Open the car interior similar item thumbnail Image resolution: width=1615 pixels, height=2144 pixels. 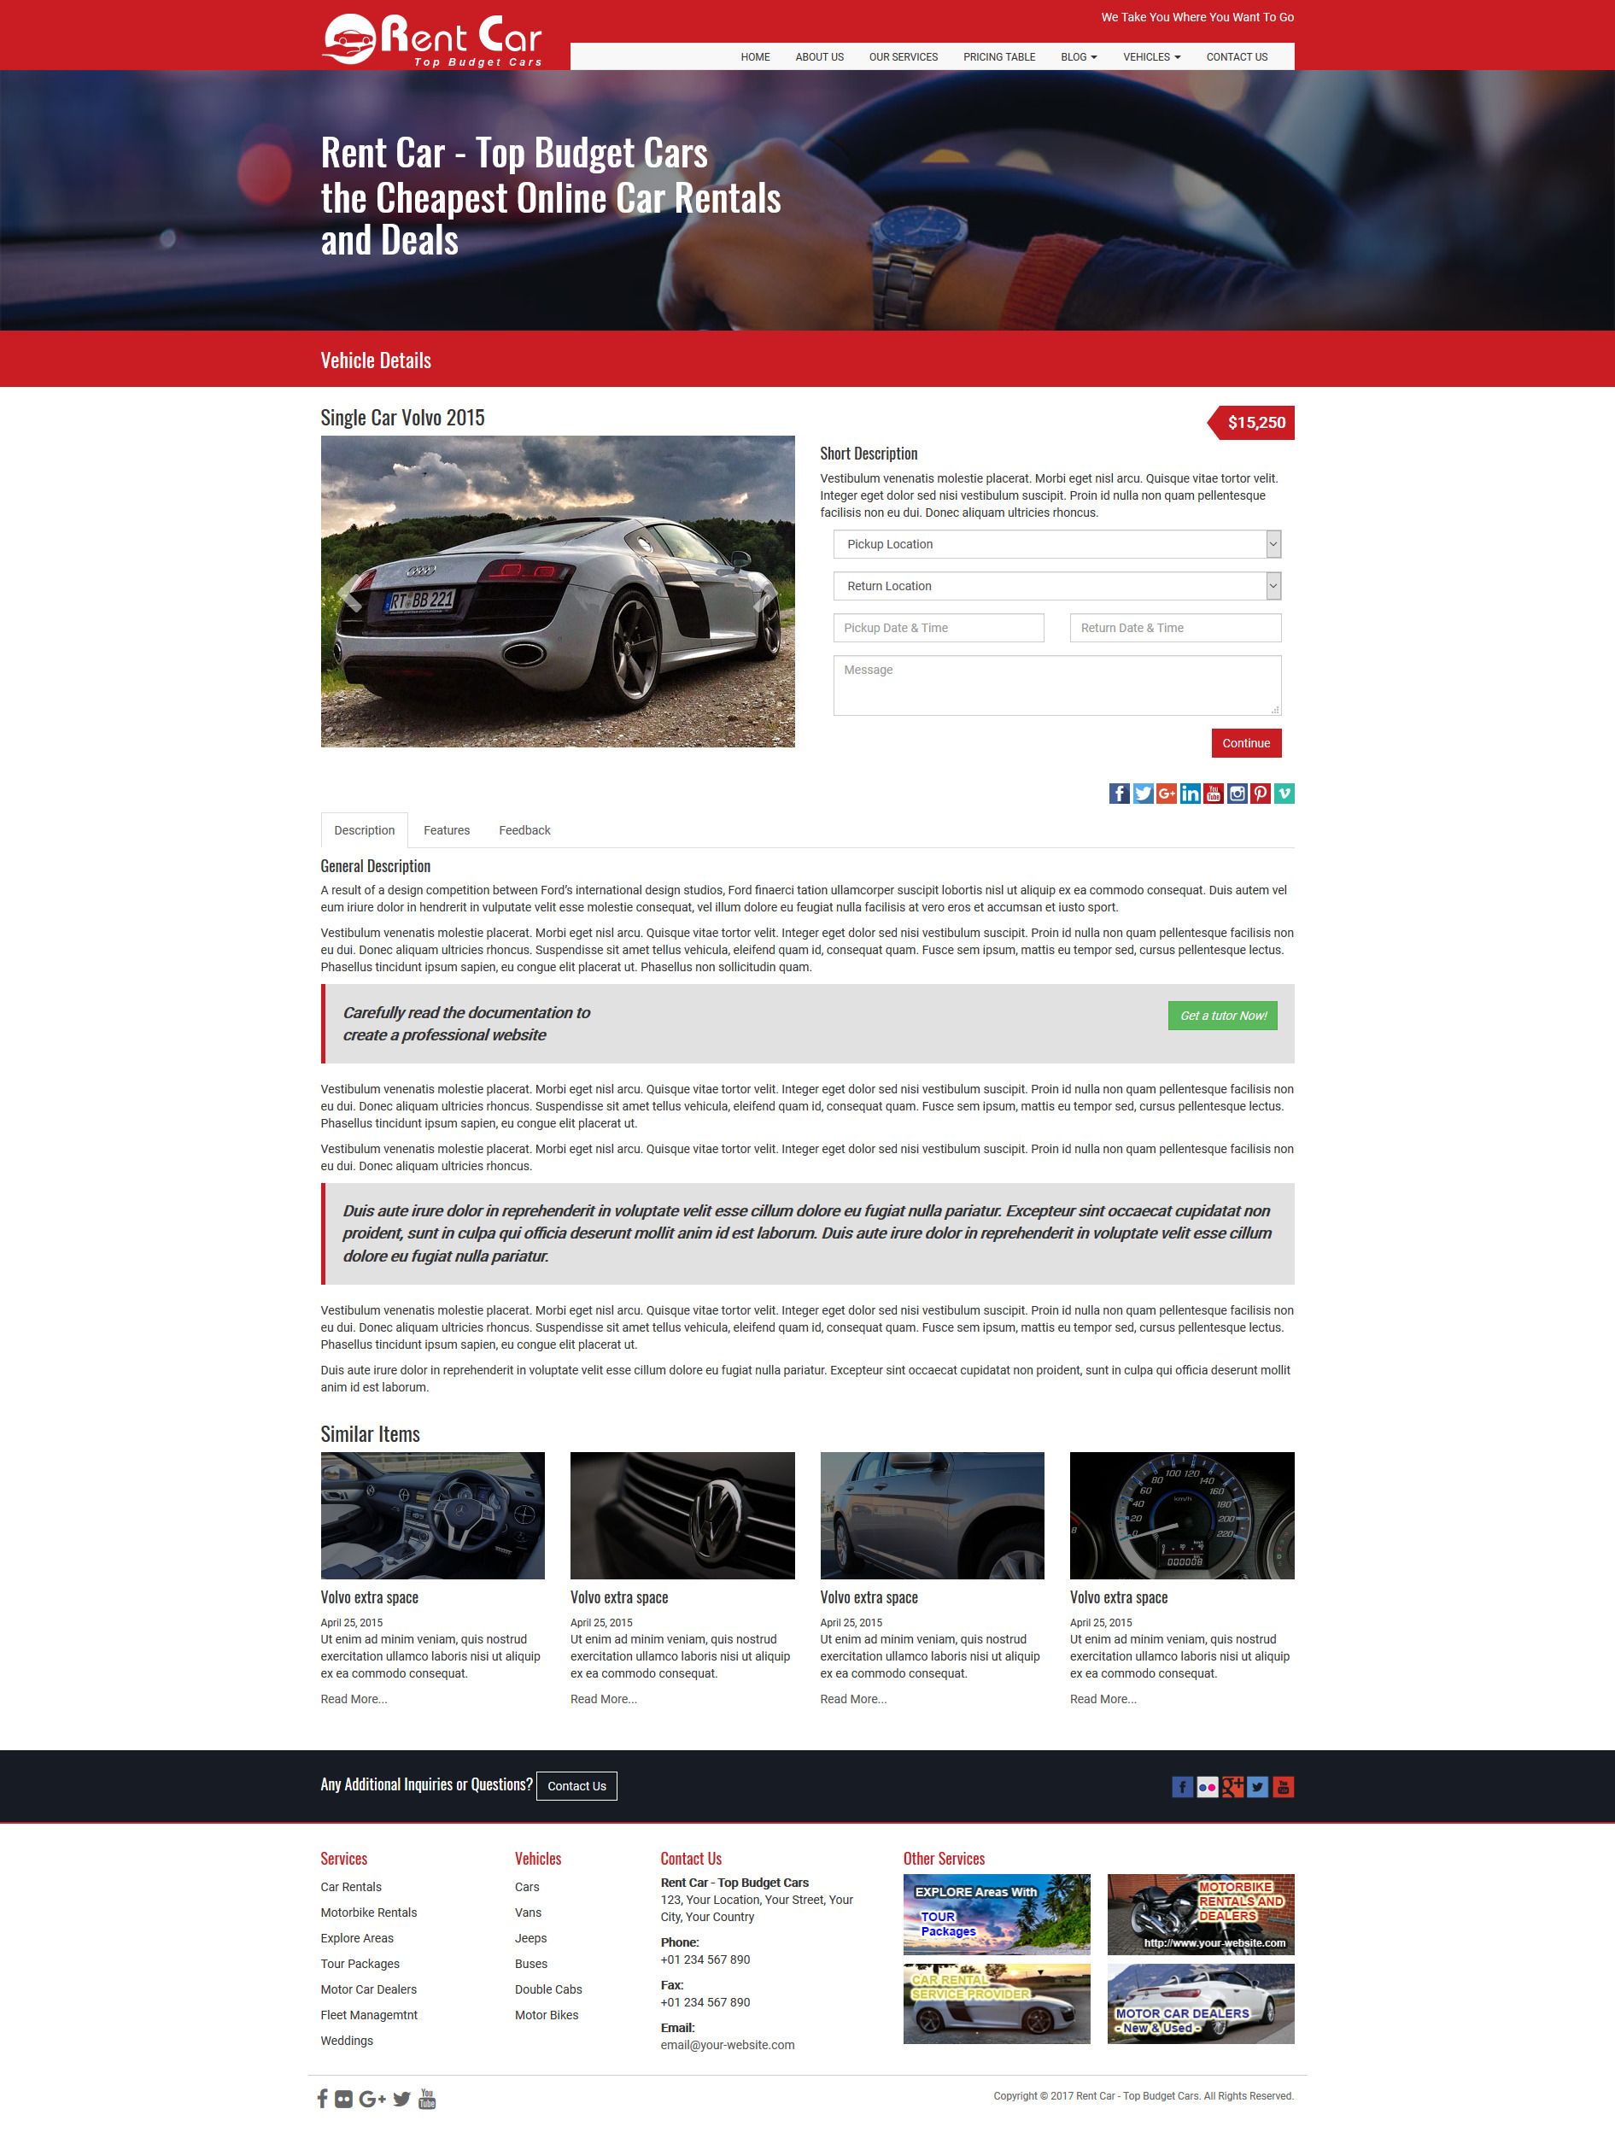pos(432,1515)
